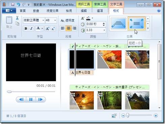Toggle italic text formatting
This screenshot has width=165, height=124.
pyautogui.click(x=31, y=28)
